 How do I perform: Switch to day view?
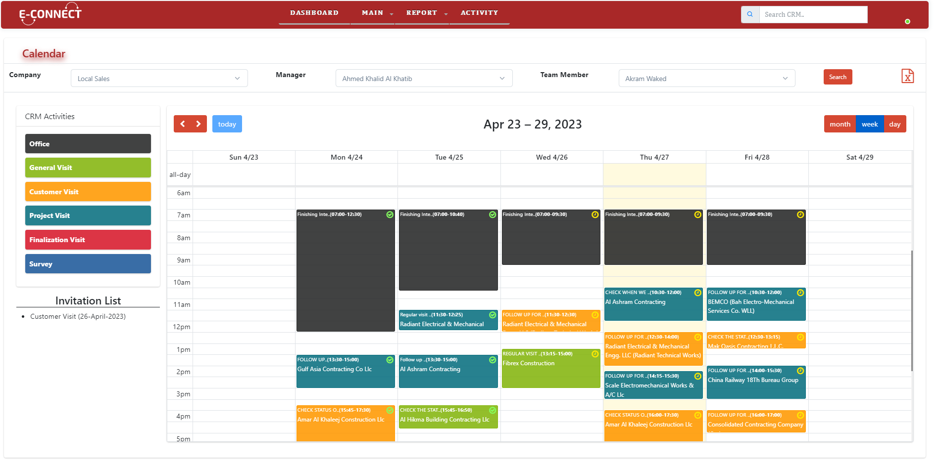[895, 124]
